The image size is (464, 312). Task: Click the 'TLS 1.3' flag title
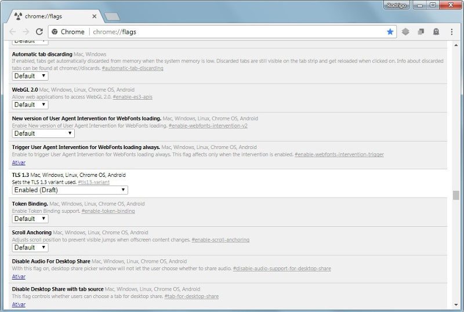click(x=20, y=175)
